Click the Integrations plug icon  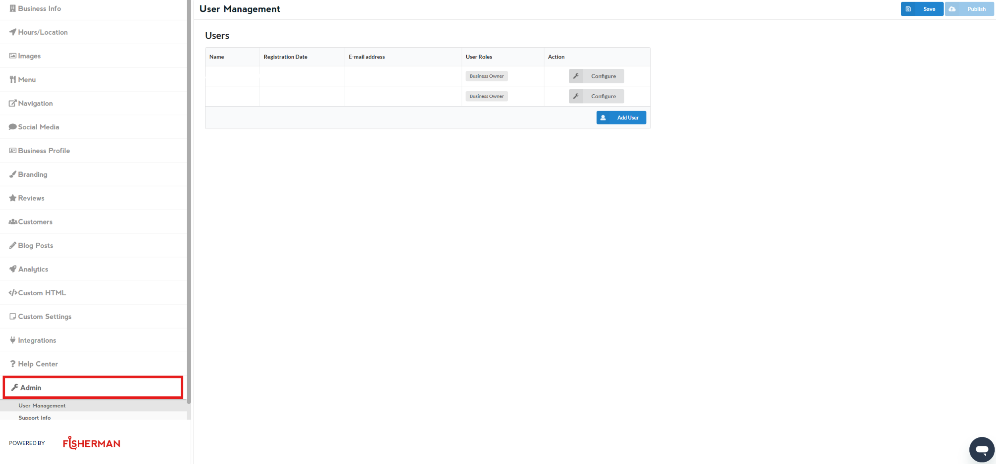pyautogui.click(x=13, y=340)
